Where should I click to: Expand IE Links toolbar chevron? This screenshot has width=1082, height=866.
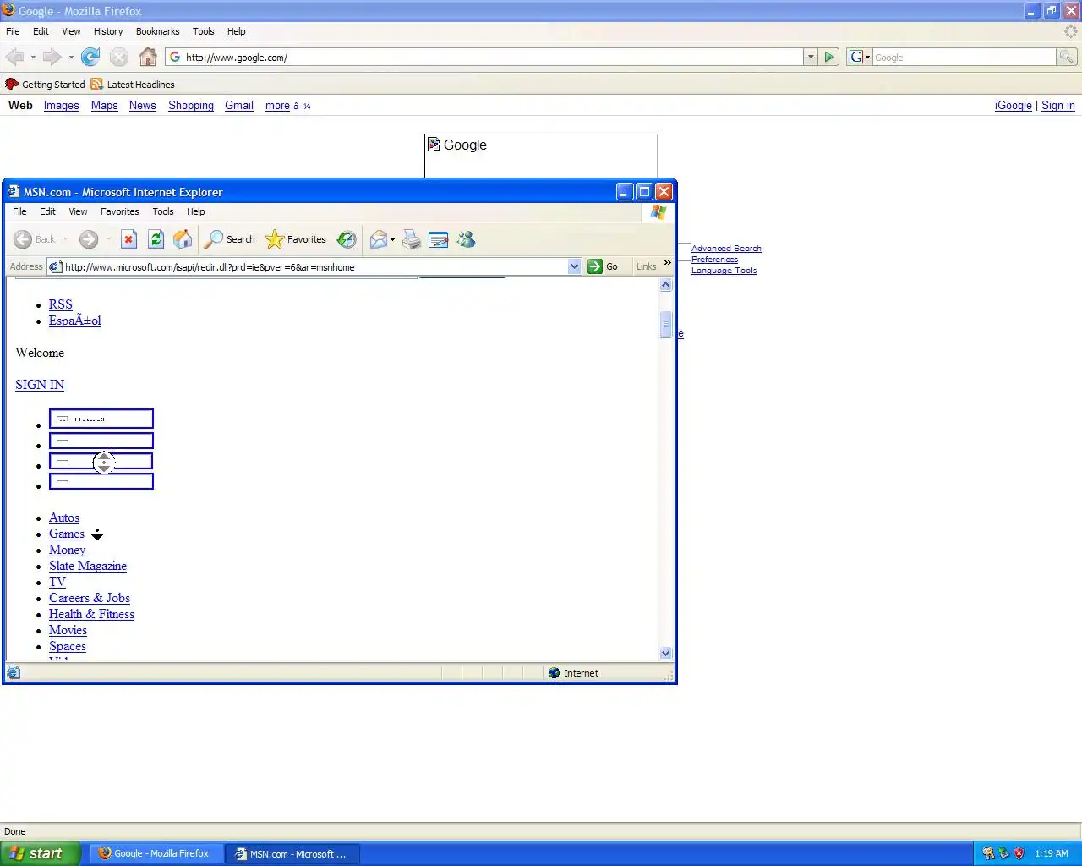(x=667, y=263)
